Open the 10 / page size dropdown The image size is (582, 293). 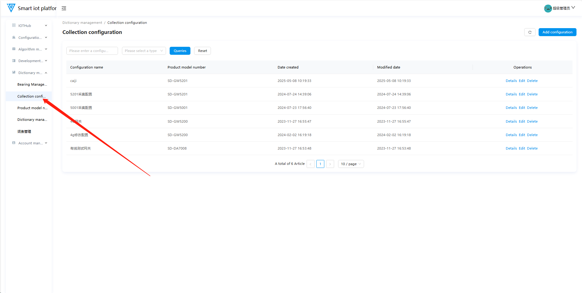pyautogui.click(x=351, y=164)
